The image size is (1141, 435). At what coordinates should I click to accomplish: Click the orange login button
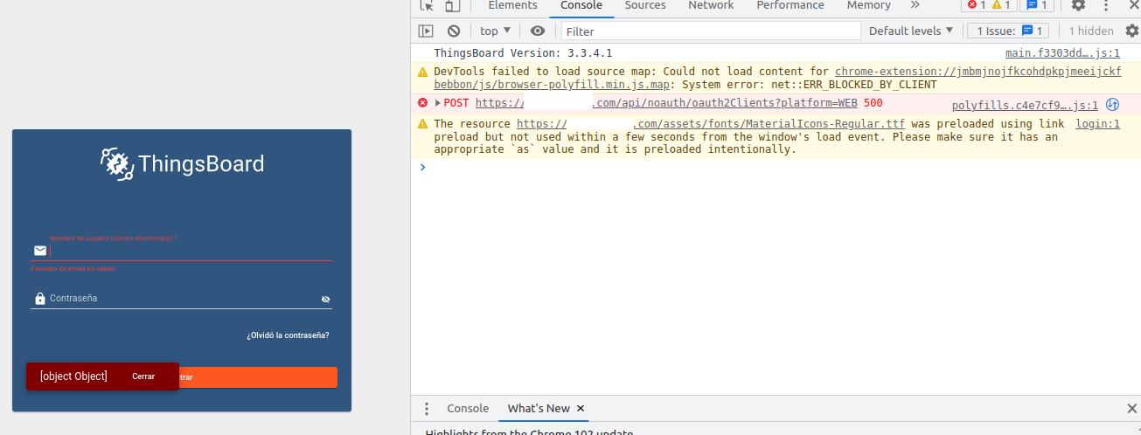(258, 377)
